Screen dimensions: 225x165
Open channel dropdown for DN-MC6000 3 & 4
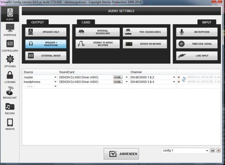point(174,82)
